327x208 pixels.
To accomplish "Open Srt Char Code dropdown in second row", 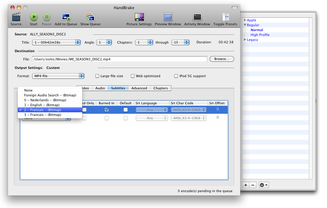I will (x=189, y=118).
